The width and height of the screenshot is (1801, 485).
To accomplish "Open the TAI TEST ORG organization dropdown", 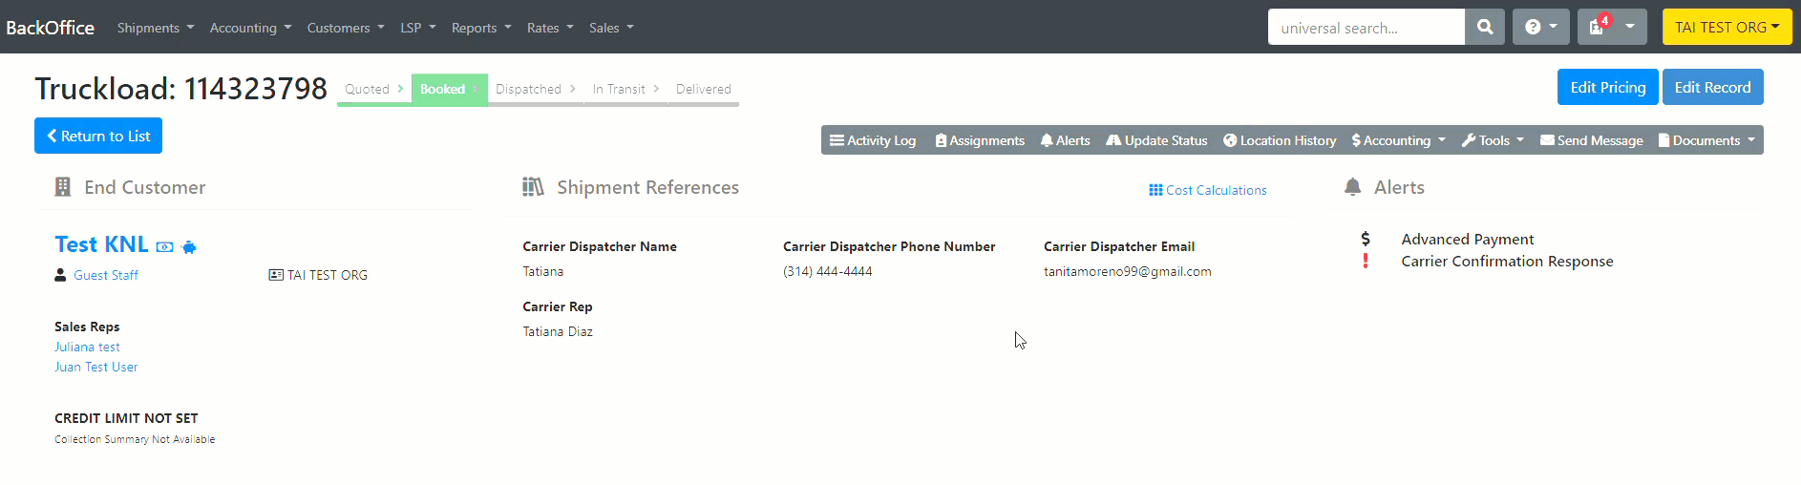I will pos(1727,27).
